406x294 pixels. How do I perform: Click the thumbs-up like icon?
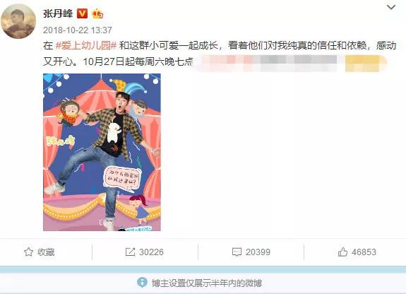pyautogui.click(x=342, y=252)
